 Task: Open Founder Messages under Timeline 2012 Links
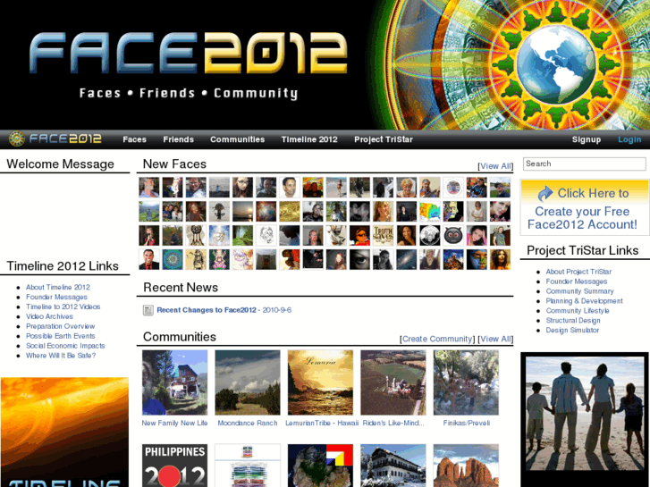point(57,298)
